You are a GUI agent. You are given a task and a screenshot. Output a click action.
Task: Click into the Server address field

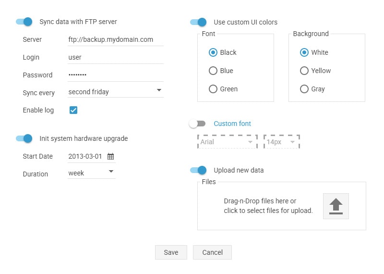point(116,39)
